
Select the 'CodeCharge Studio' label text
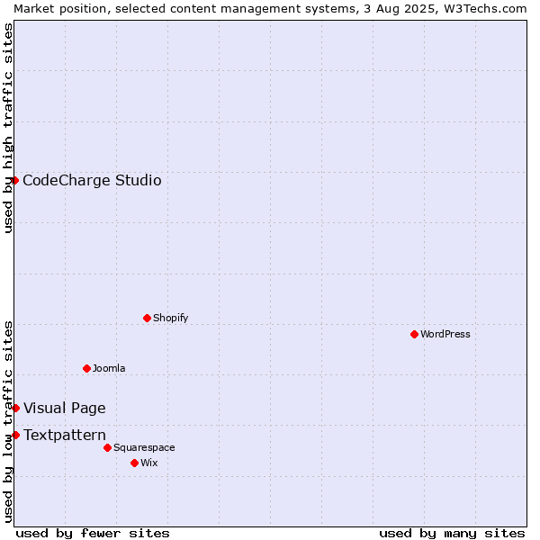coord(92,181)
